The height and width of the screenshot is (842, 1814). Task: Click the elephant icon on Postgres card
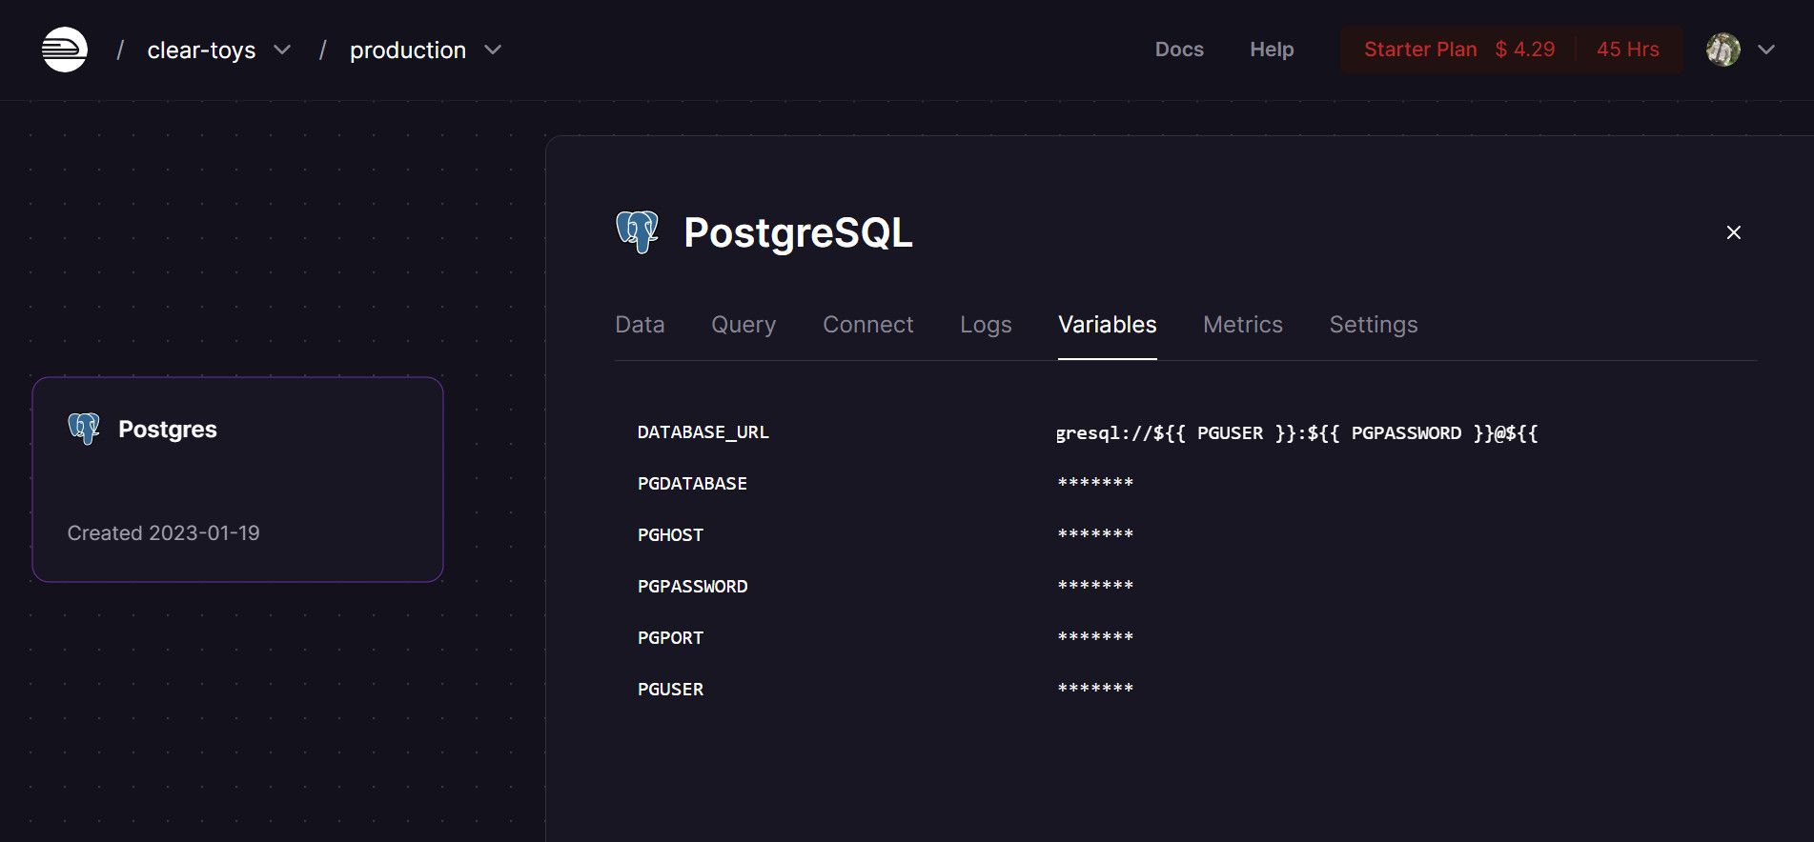click(x=84, y=429)
